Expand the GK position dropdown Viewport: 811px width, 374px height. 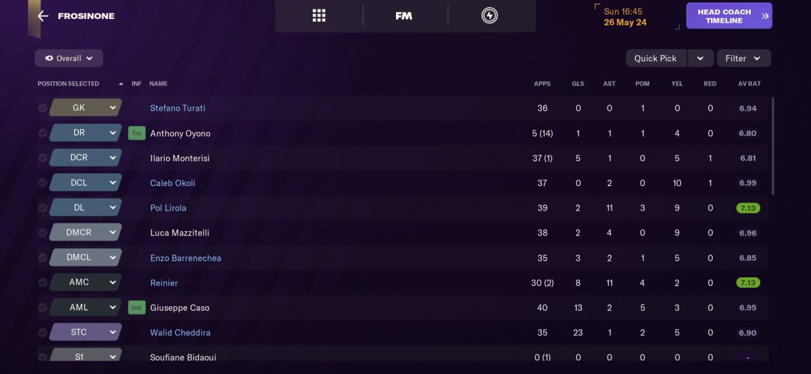tap(113, 108)
